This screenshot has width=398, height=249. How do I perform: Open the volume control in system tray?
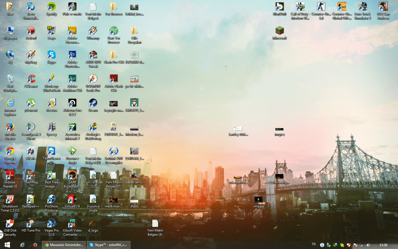368,245
